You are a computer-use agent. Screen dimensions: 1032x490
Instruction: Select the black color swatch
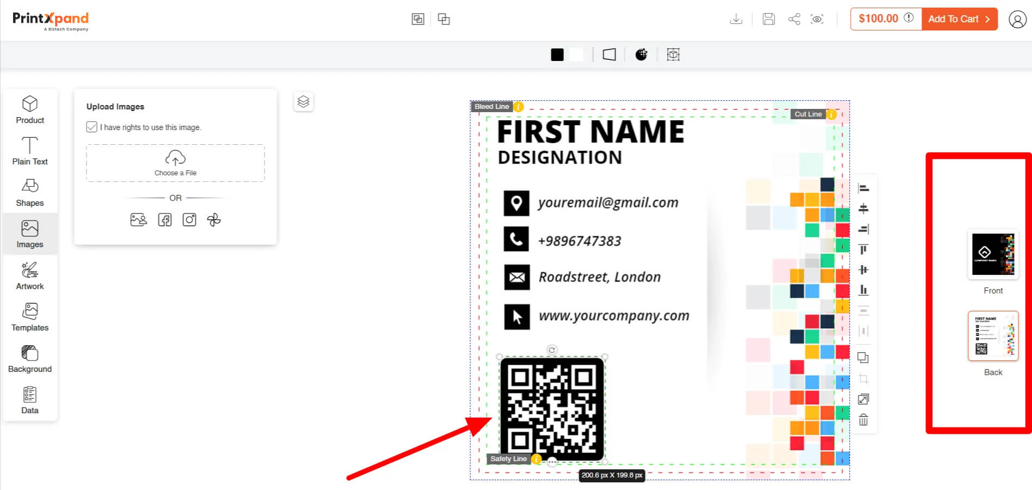point(557,54)
